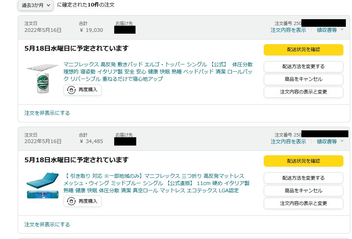Click 注文内容を表示 for the ¥19,030 order
The width and height of the screenshot is (352, 239).
[x=288, y=30]
